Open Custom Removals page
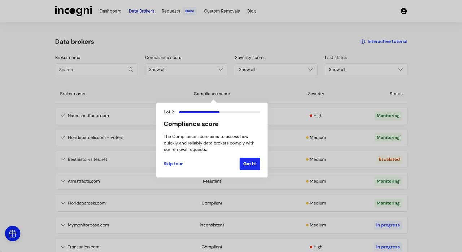This screenshot has height=252, width=462. click(222, 11)
